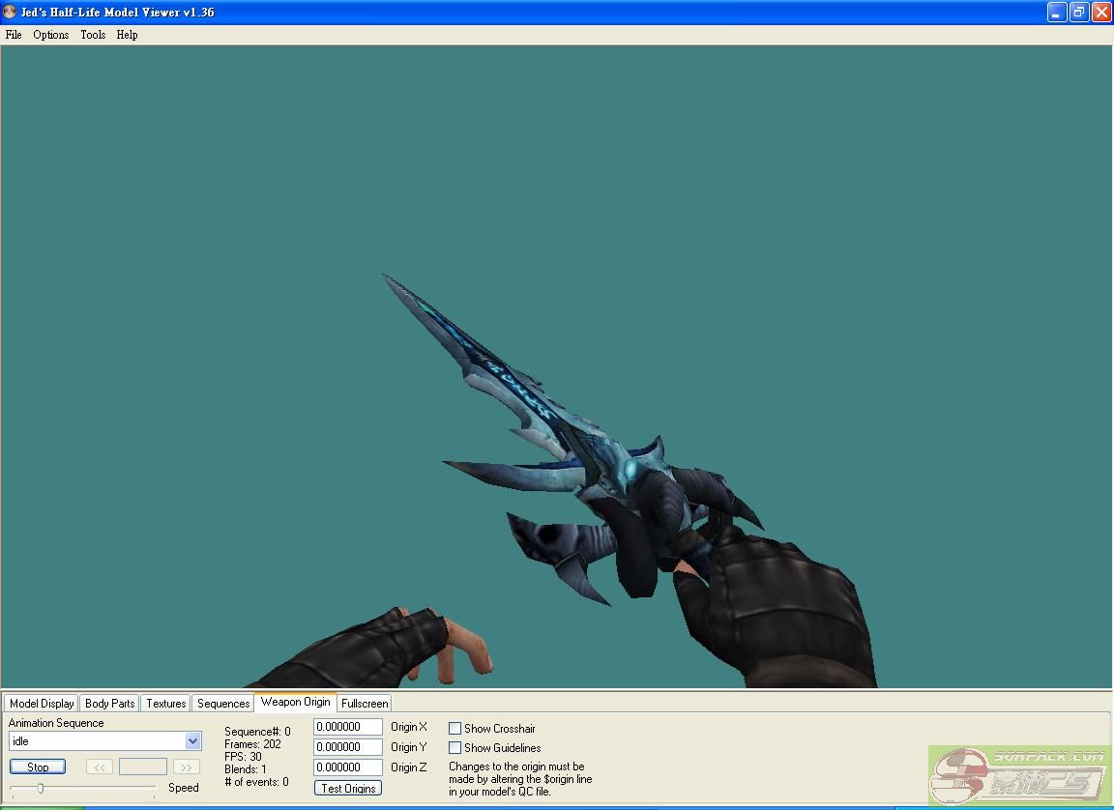Select the Sequences tab
Screen dimensions: 1114x810
223,704
